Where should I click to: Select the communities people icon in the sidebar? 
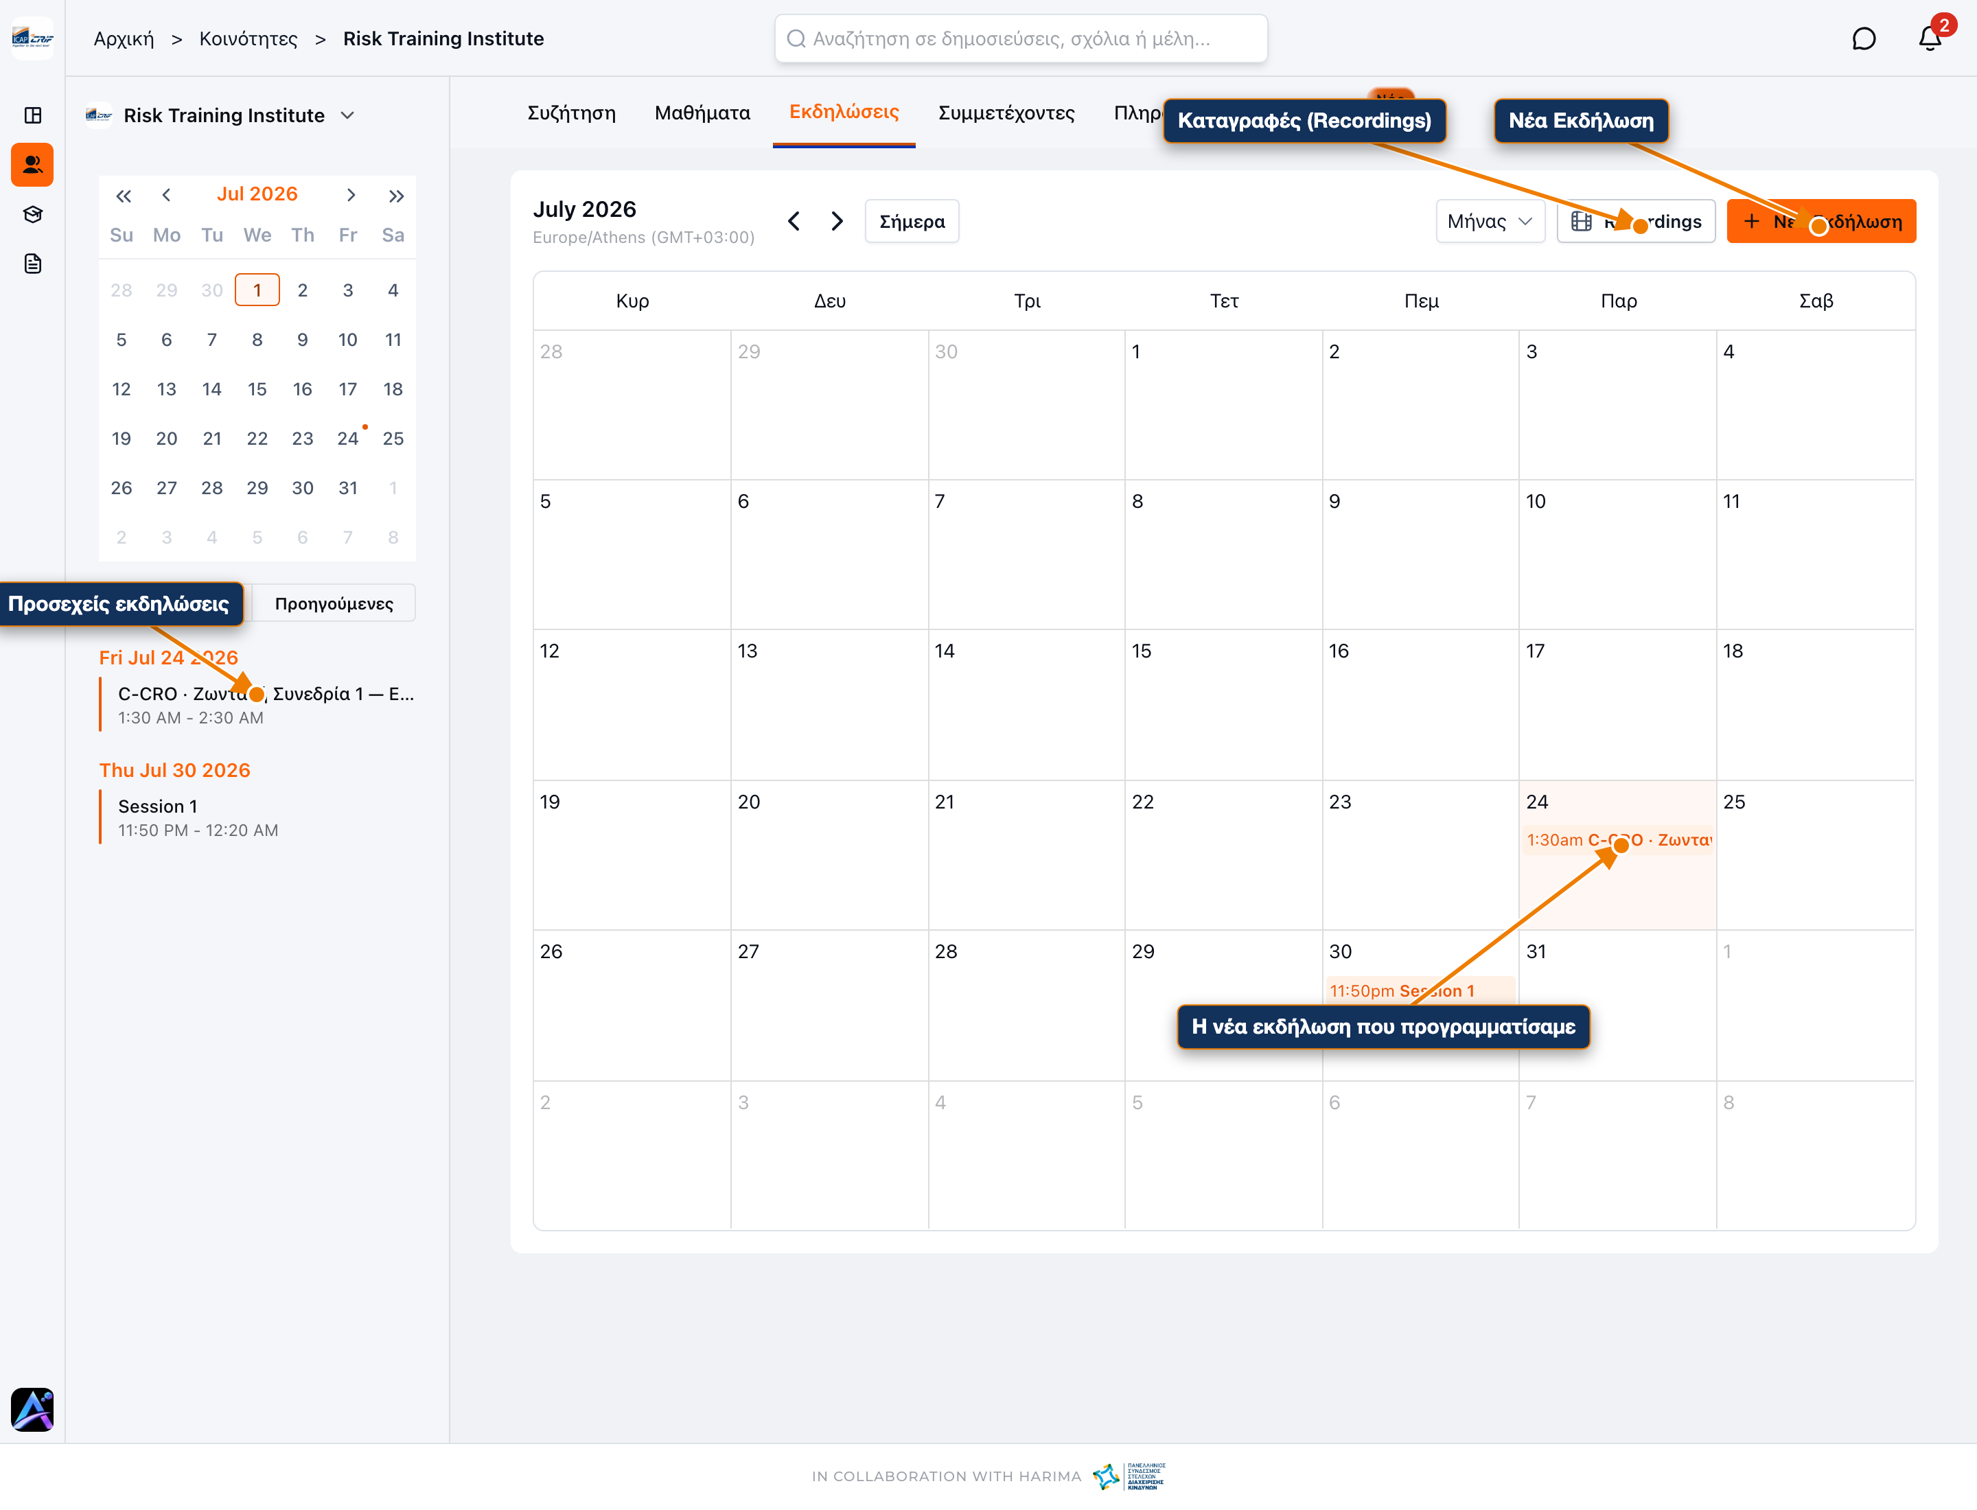(x=32, y=165)
